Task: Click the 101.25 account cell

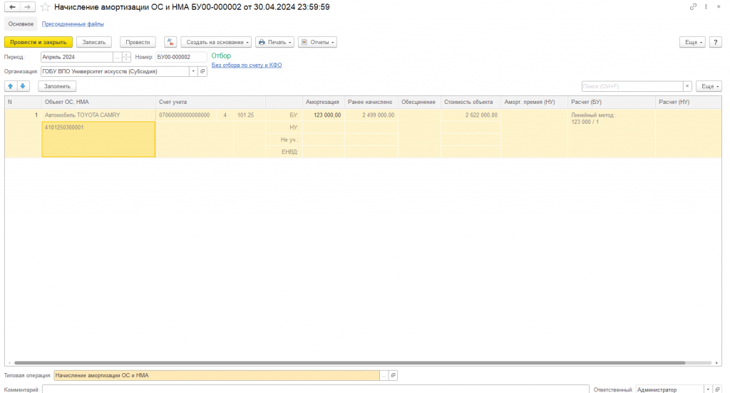Action: 249,115
